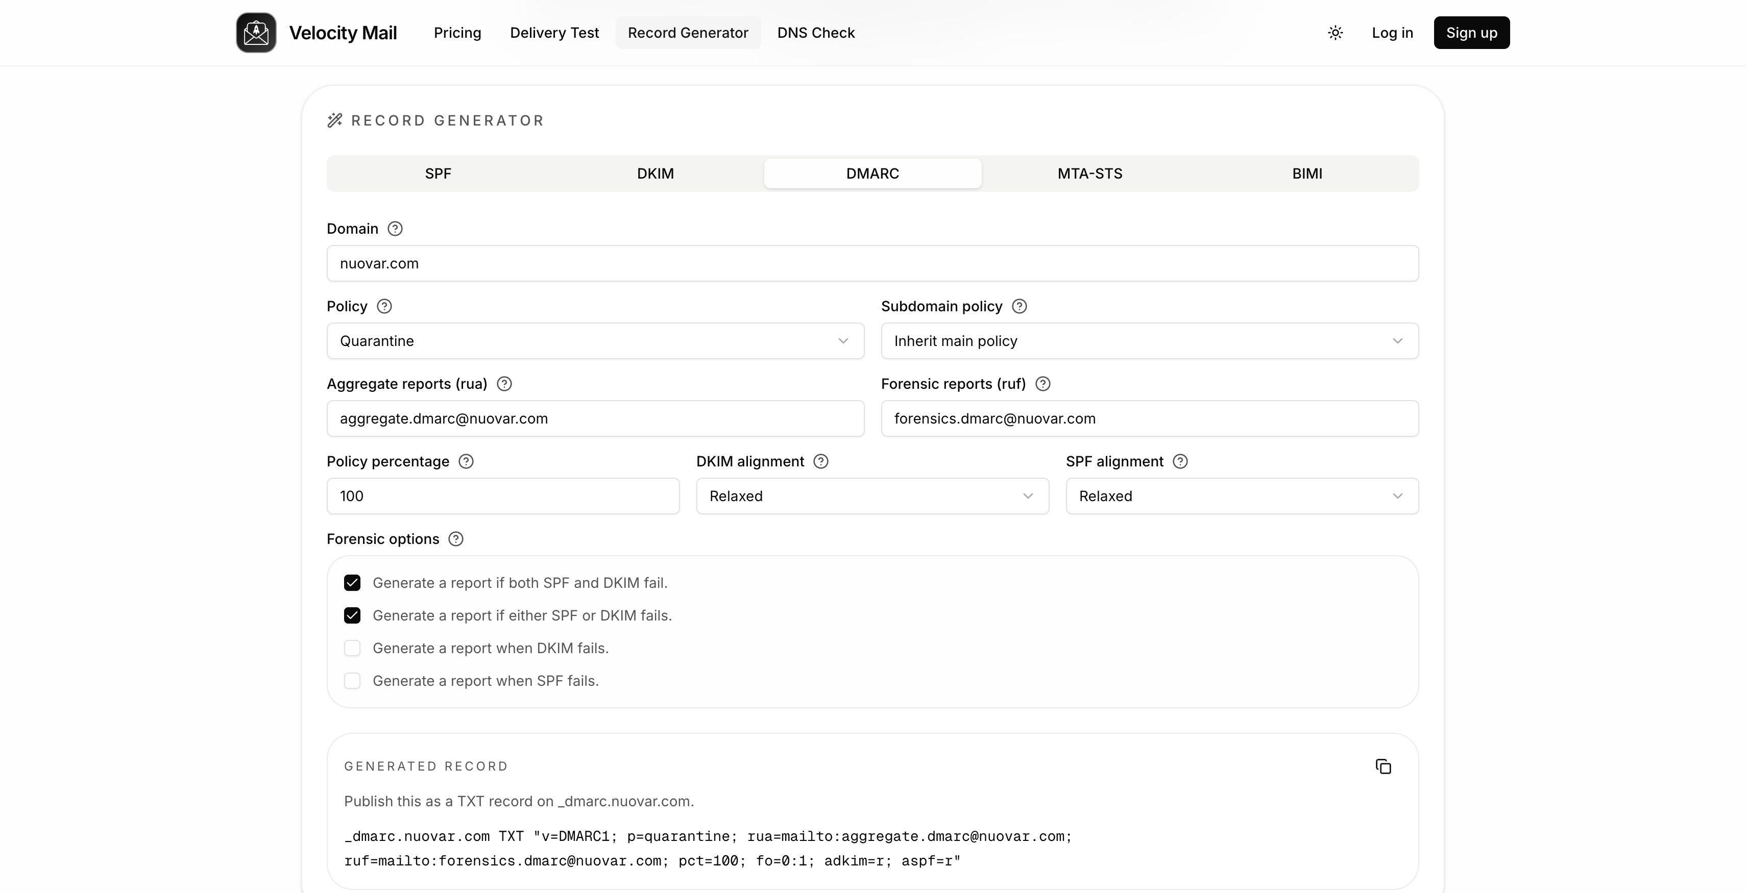
Task: Switch to the DKIM tab
Action: (656, 173)
